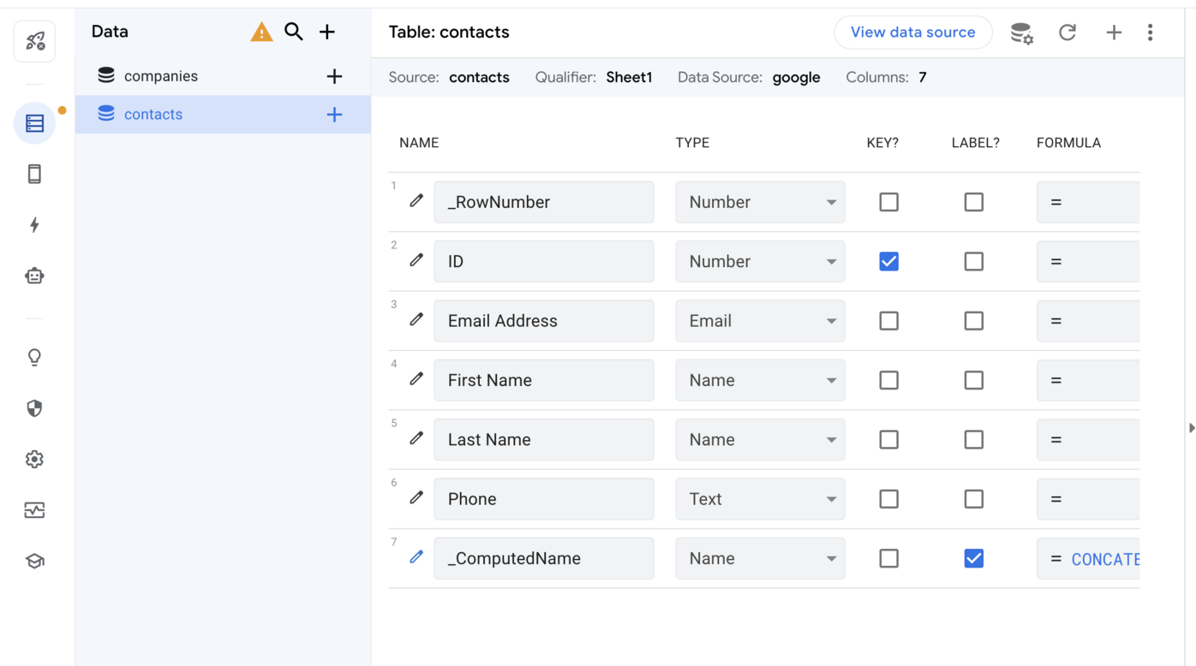Click the rocket deploy icon in sidebar
The image size is (1196, 666).
pyautogui.click(x=35, y=41)
